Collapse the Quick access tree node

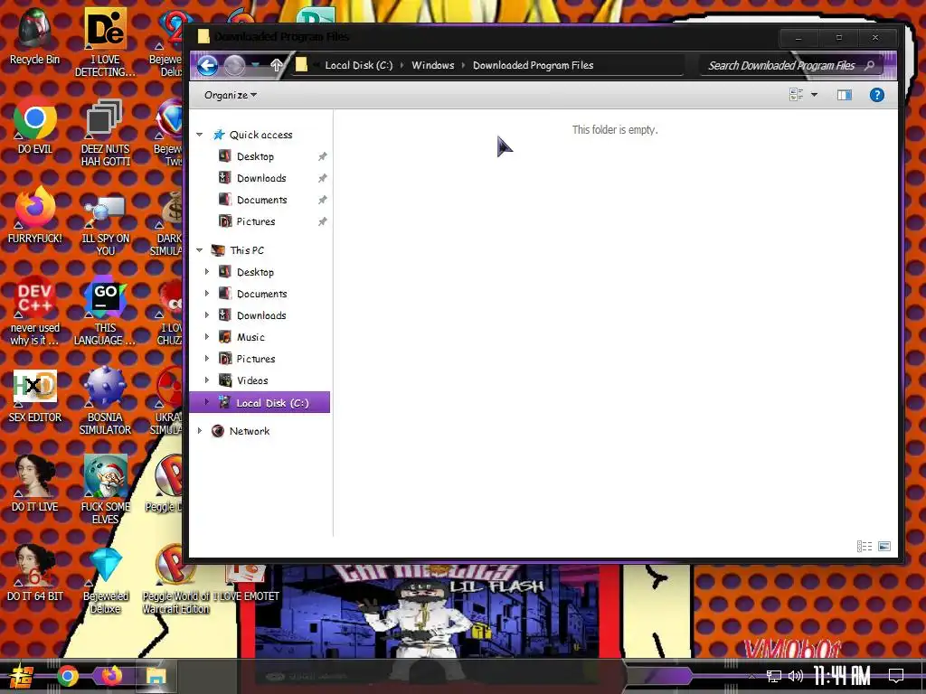(x=200, y=135)
